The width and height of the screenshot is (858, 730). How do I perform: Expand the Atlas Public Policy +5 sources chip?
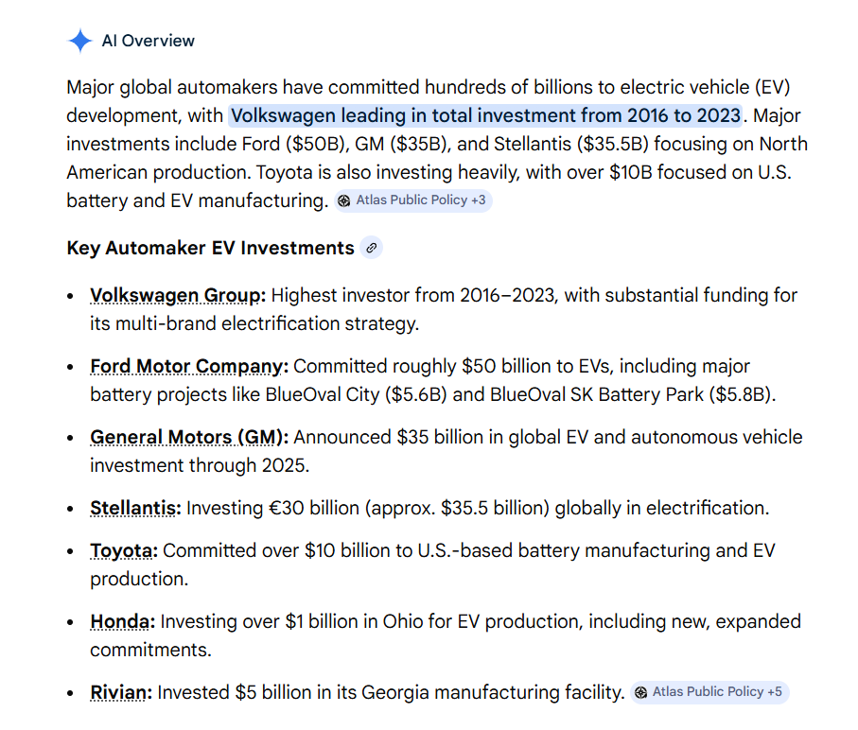[x=709, y=692]
